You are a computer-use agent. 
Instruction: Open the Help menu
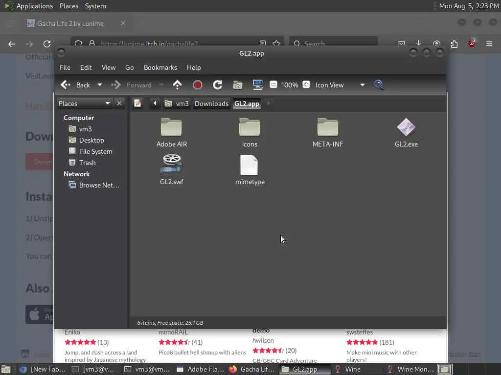(194, 67)
